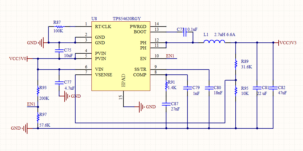The height and width of the screenshot is (151, 303).
Task: Click pin number 7 beside VSENSE
Action: pos(86,72)
